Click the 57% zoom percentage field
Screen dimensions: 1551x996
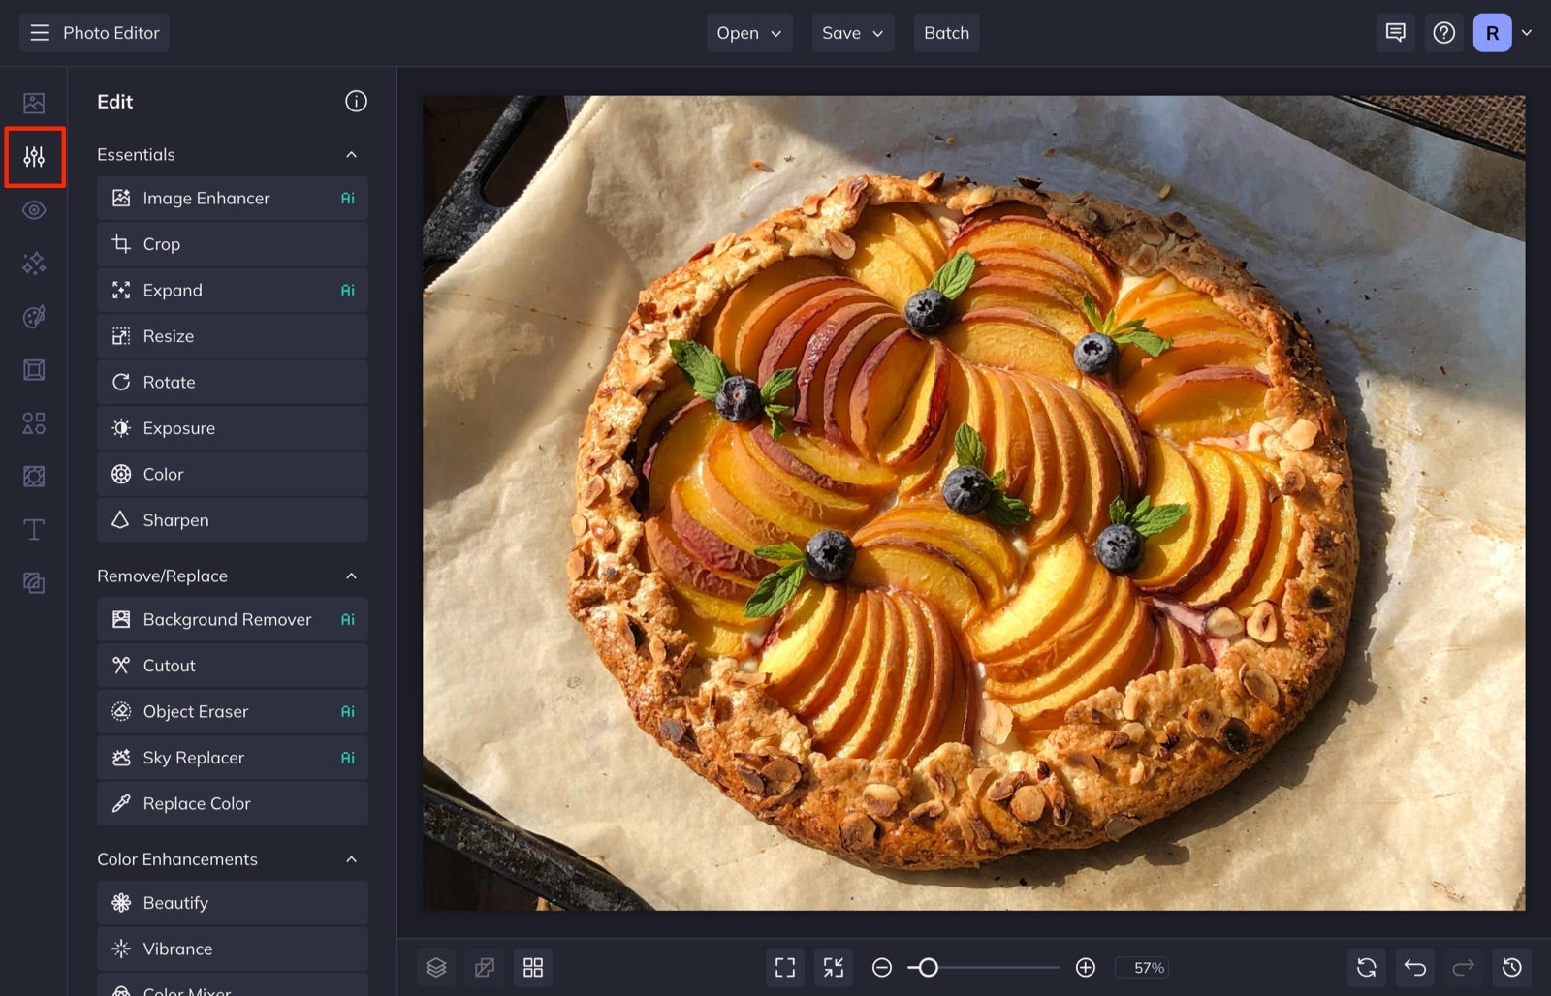[x=1145, y=967]
